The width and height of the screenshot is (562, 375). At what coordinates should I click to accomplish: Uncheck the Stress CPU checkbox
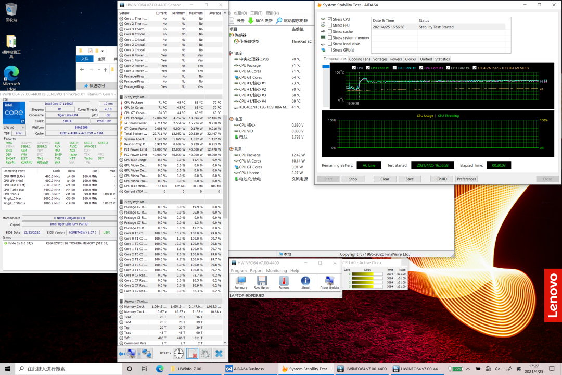tap(330, 19)
